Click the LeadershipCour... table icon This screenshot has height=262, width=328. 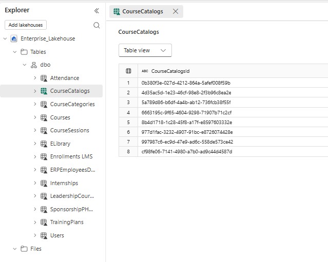(44, 196)
